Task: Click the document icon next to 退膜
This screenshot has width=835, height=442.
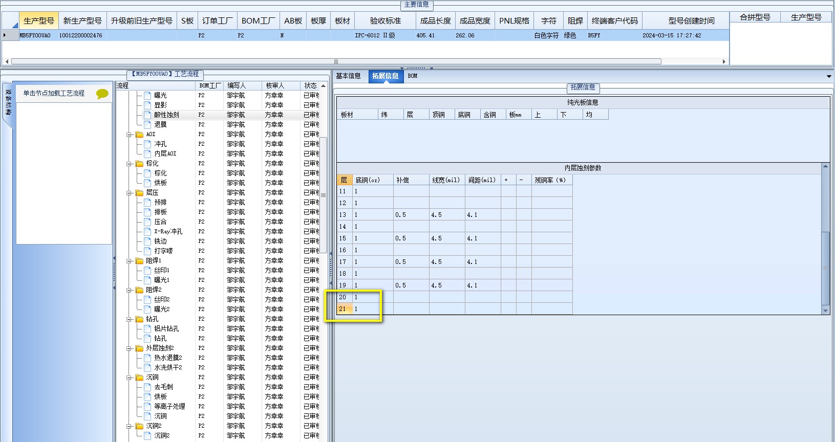Action: 147,124
